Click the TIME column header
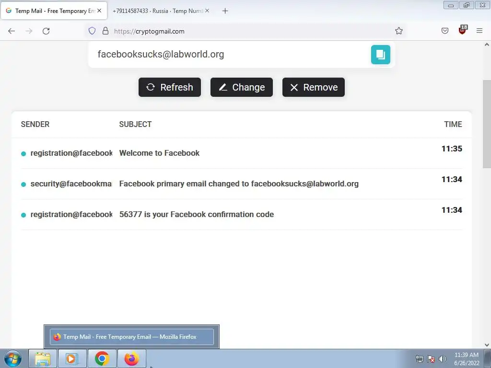This screenshot has width=491, height=368. (453, 124)
